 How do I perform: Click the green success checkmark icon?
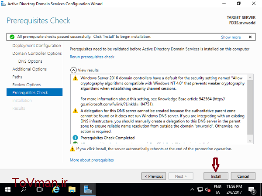12,37
